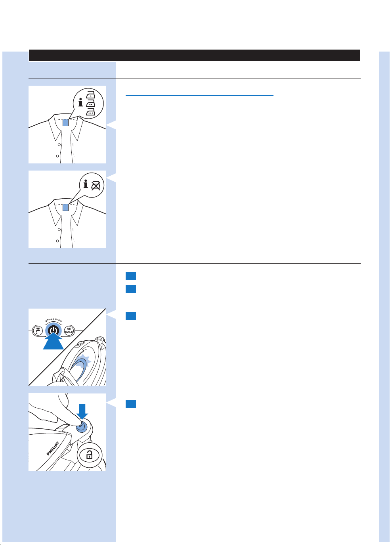
Task: Click the one-dot iron temperature symbol
Action: click(x=91, y=94)
